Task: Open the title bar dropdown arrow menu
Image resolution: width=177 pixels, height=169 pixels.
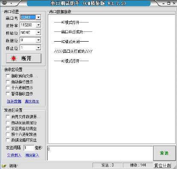Action: pos(11,3)
